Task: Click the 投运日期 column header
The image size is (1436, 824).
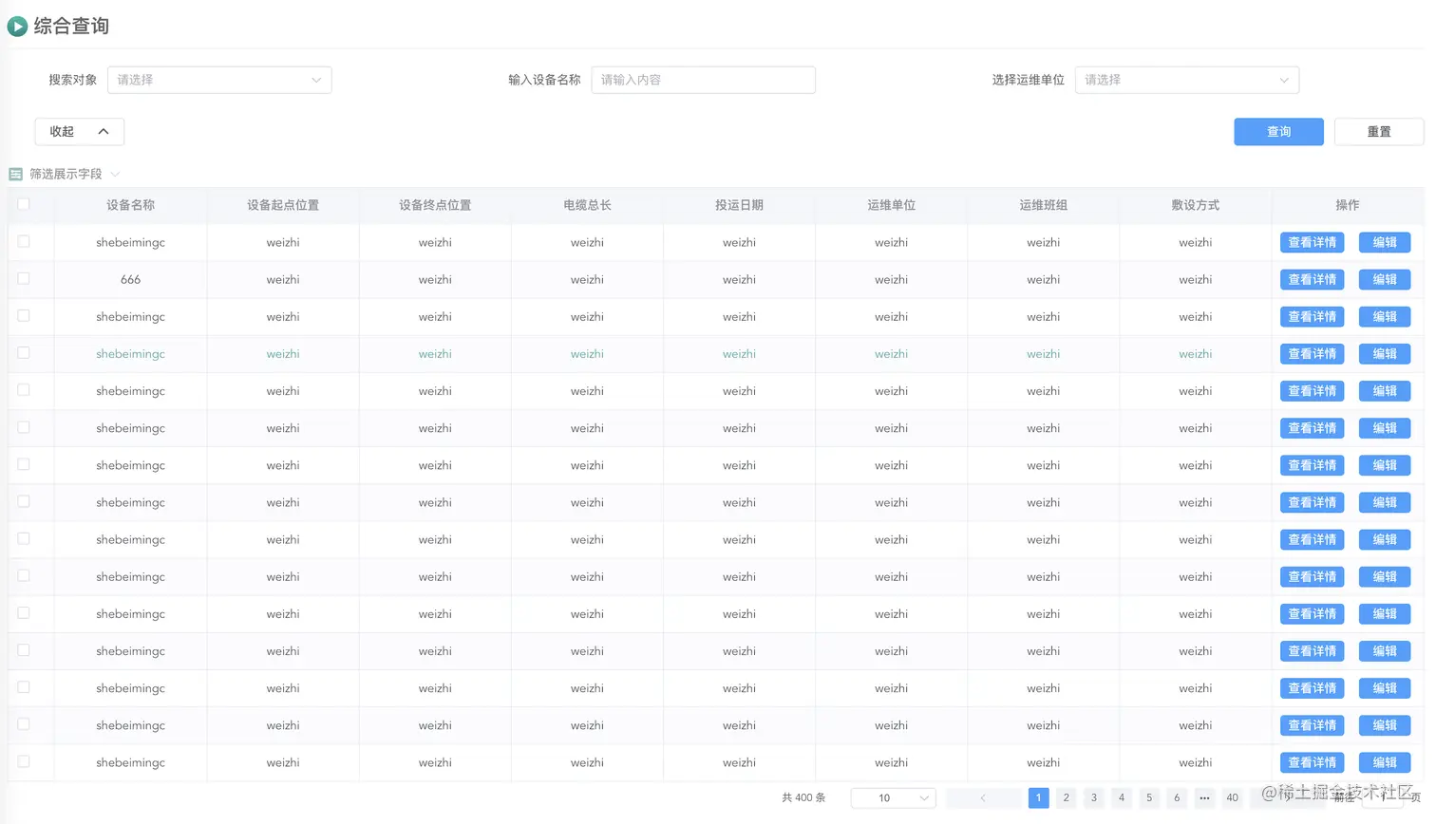Action: click(739, 205)
